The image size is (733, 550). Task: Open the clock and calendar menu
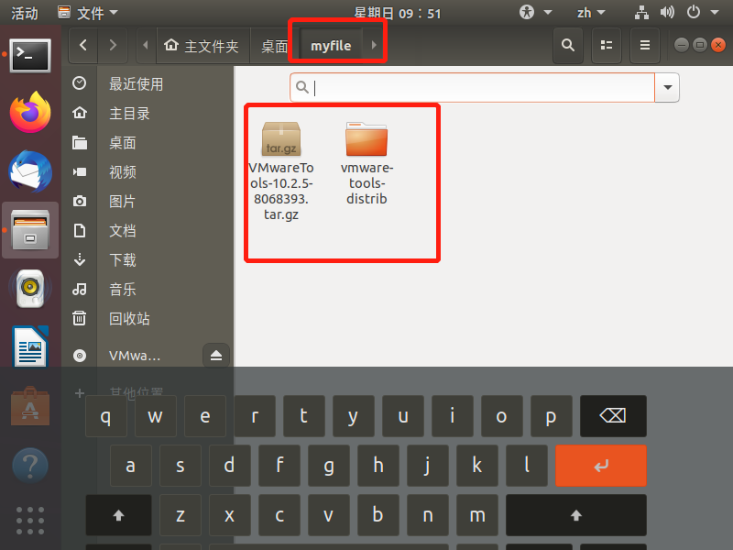tap(397, 13)
